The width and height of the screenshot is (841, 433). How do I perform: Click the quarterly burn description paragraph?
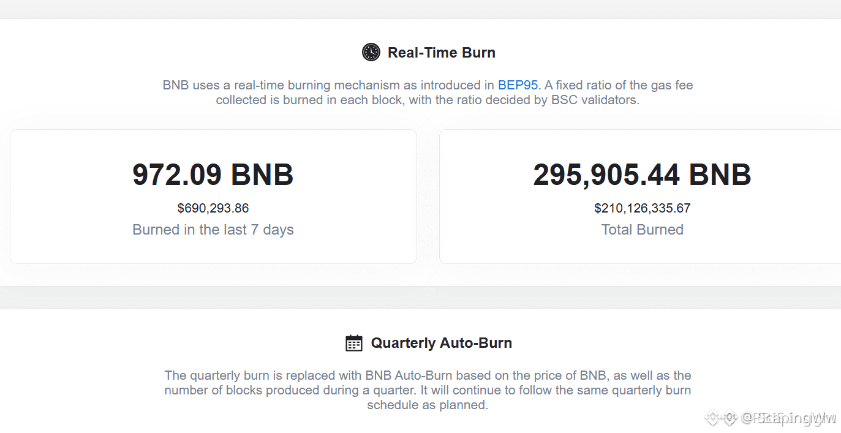[428, 390]
